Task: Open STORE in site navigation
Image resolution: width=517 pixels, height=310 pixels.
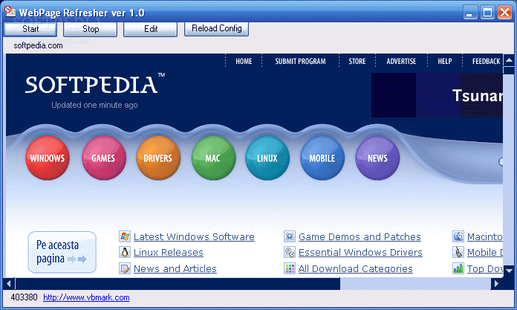Action: click(x=357, y=61)
